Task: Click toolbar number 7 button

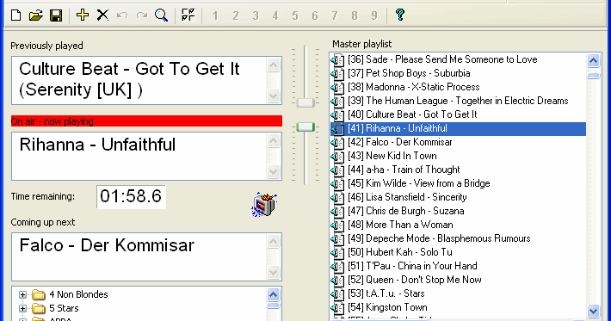Action: point(335,15)
